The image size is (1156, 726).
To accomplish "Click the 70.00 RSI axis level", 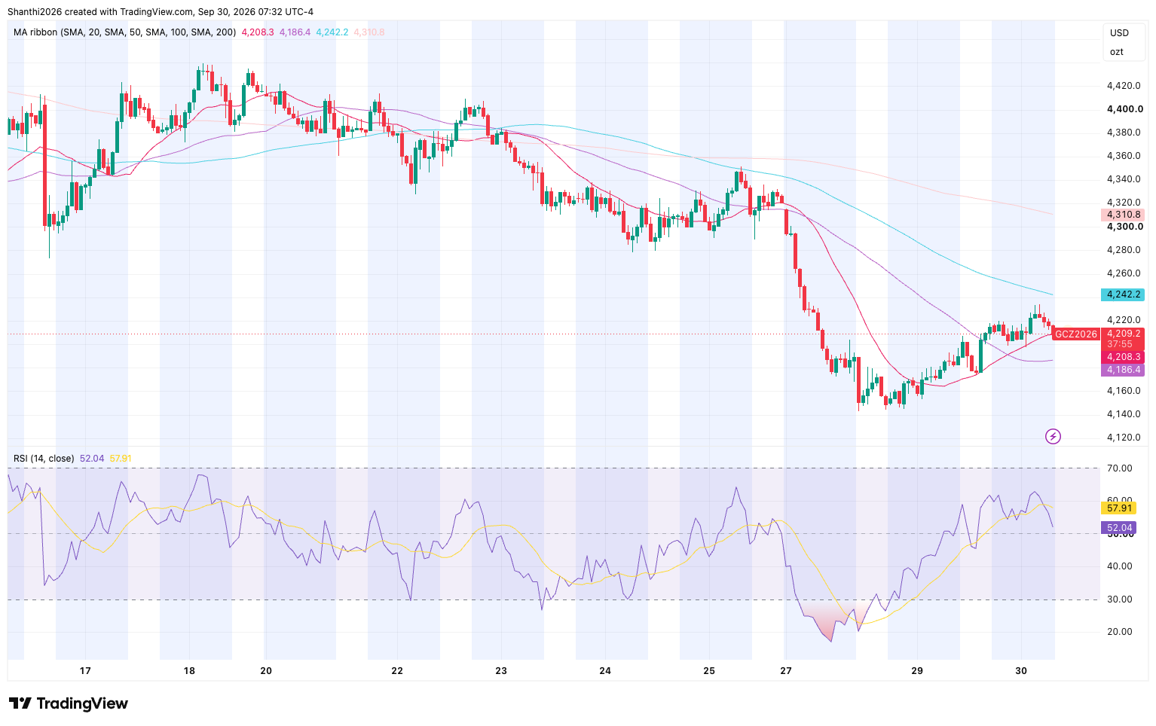I will click(x=1119, y=468).
